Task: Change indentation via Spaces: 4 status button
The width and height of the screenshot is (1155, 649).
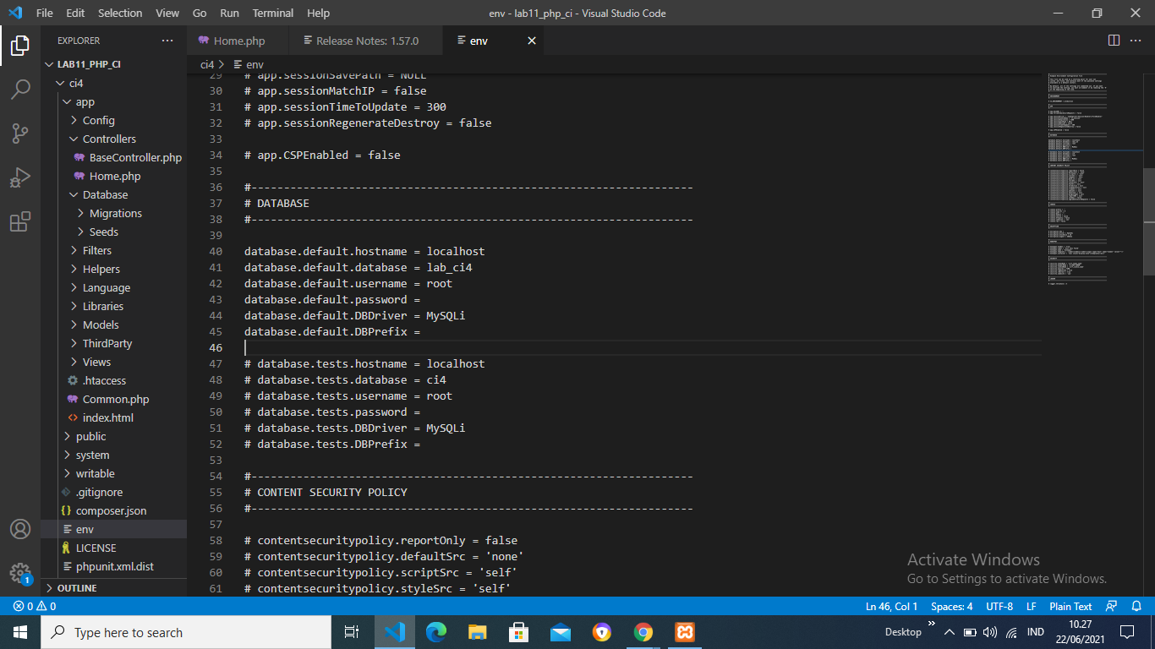Action: tap(950, 606)
